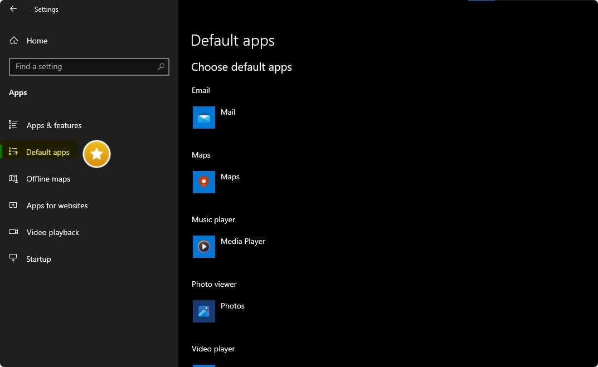Click the Maps app pin icon
Screen dimensions: 598x367
(203, 182)
